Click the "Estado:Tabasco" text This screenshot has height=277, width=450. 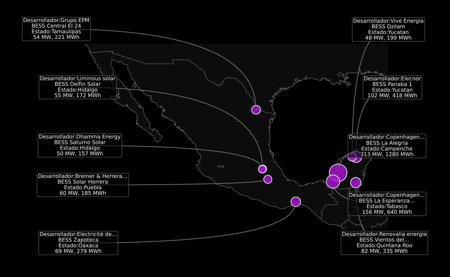(x=387, y=206)
